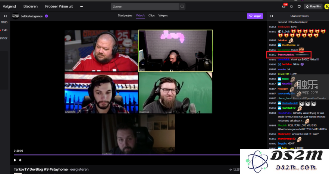Click the Koop Bits button
The image size is (329, 174).
click(x=313, y=6)
